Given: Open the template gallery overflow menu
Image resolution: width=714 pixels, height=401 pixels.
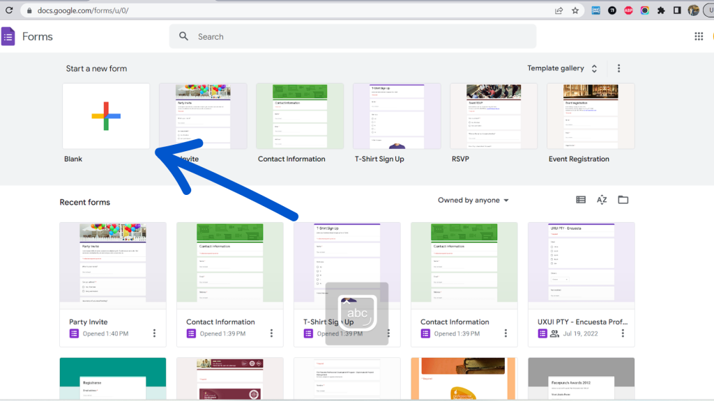Looking at the screenshot, I should click(x=618, y=68).
